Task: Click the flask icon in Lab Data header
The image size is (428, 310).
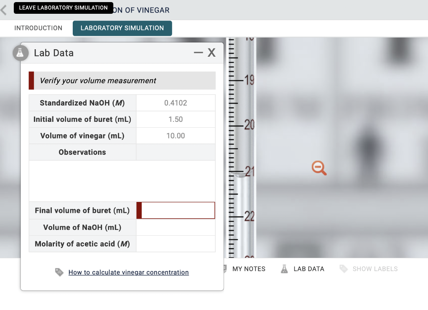Action: click(x=20, y=53)
